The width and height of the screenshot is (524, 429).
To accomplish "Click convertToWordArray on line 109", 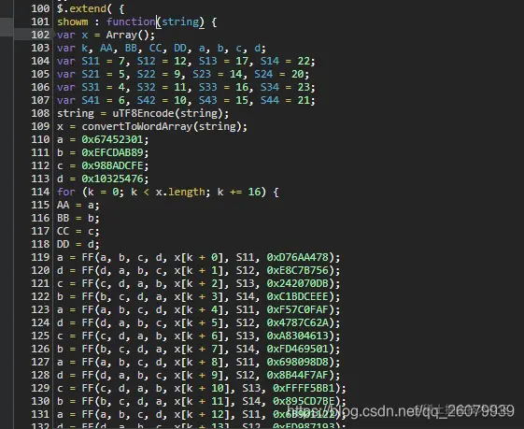I will (137, 127).
